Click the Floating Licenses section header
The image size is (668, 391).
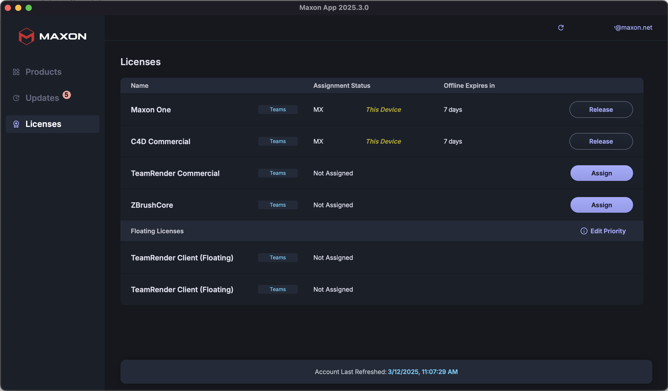pos(157,231)
